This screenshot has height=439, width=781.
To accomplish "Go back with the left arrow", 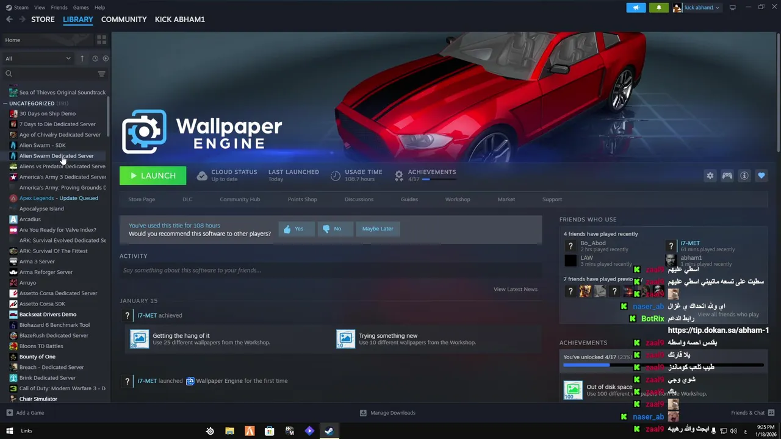I will point(9,20).
